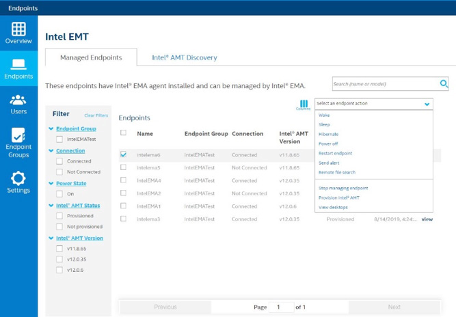Tick the v12.0.6 version filter checkbox

[x=59, y=270]
